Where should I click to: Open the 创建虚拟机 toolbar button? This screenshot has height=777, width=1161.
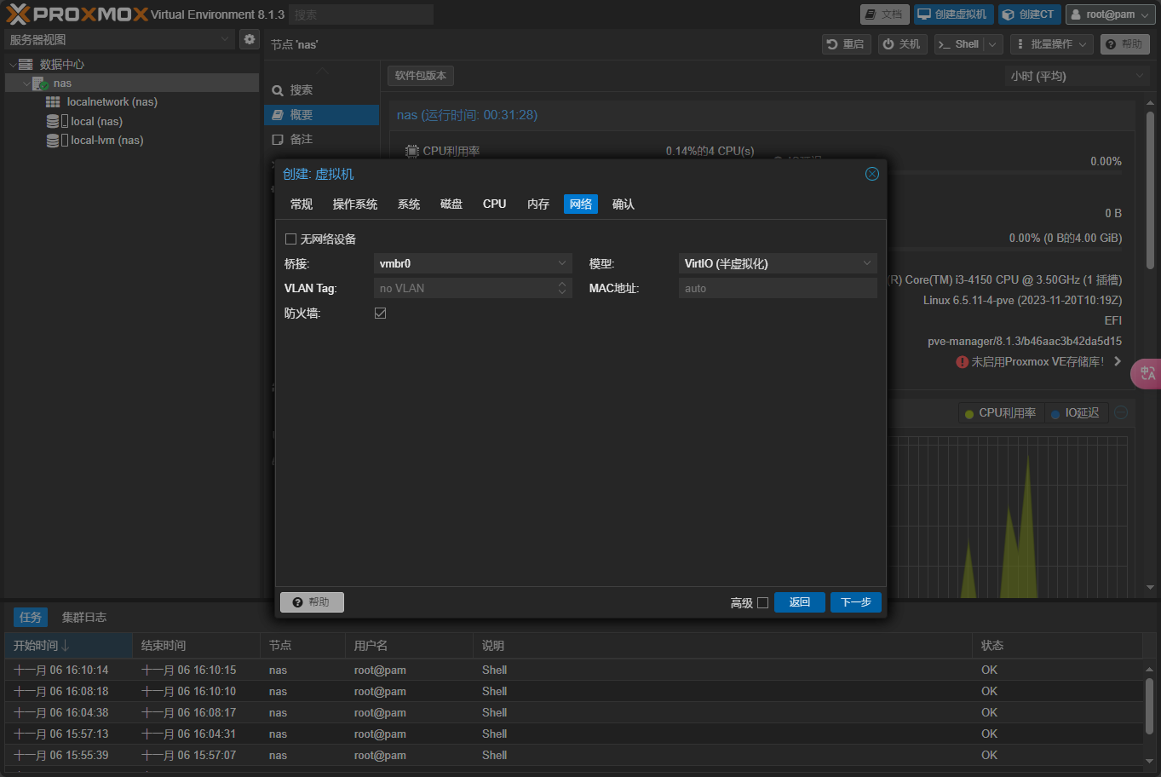click(x=953, y=14)
